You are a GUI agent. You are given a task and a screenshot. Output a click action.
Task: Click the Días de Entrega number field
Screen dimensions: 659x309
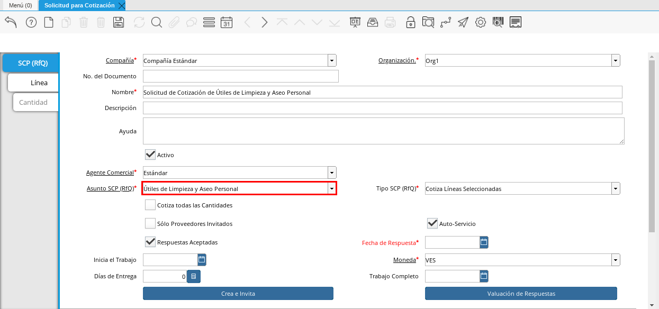tap(165, 276)
